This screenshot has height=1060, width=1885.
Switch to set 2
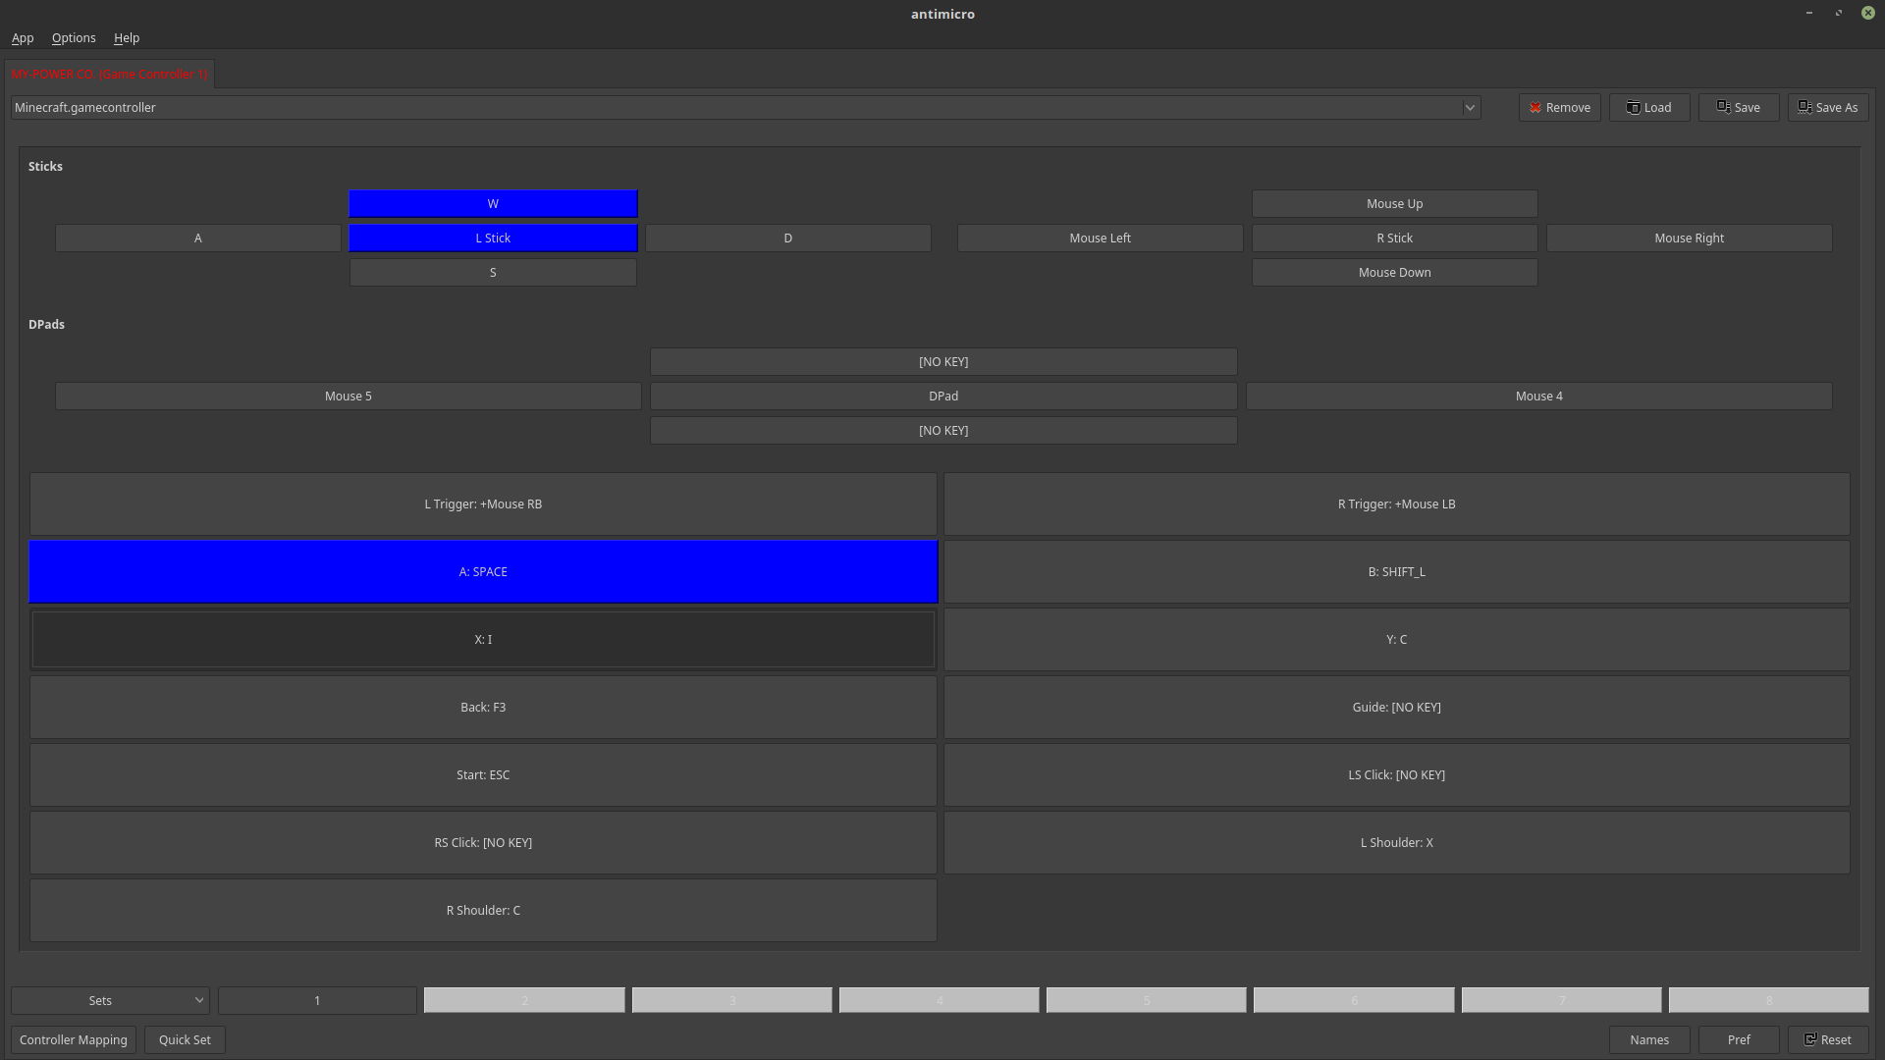524,999
